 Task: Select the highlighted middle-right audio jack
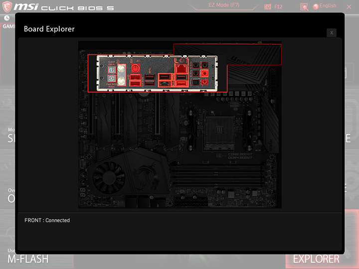click(204, 73)
